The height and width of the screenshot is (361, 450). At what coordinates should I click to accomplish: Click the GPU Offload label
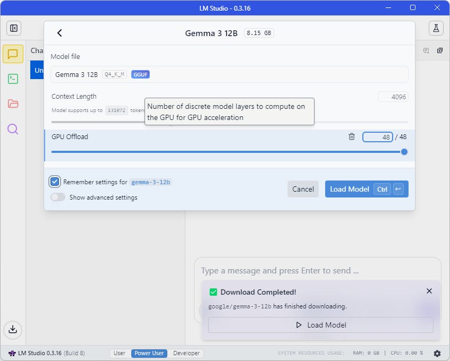[70, 137]
